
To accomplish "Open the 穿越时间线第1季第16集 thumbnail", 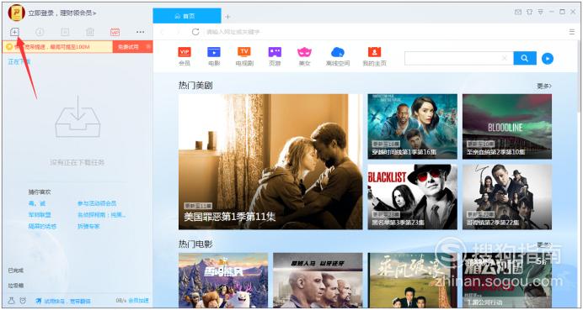I will coord(412,127).
